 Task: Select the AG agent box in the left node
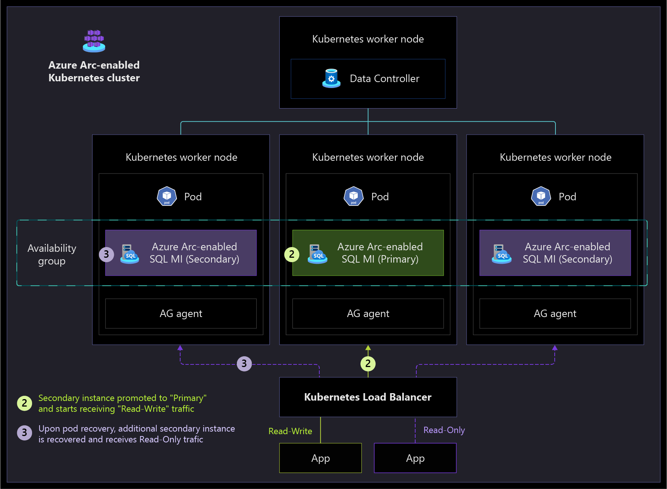(181, 314)
